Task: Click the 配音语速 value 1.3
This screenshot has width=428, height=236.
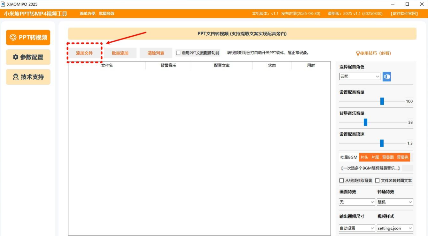Action: pyautogui.click(x=410, y=143)
